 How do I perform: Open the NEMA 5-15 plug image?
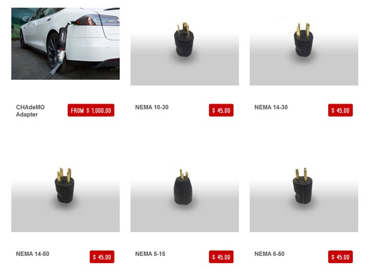tap(184, 193)
